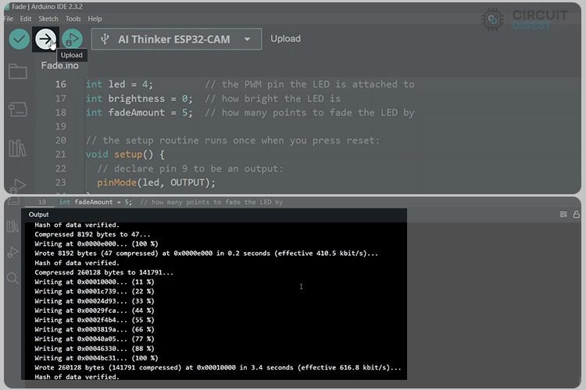Click the void setup() line in the editor
Viewport: 586px width, 390px height.
click(125, 154)
